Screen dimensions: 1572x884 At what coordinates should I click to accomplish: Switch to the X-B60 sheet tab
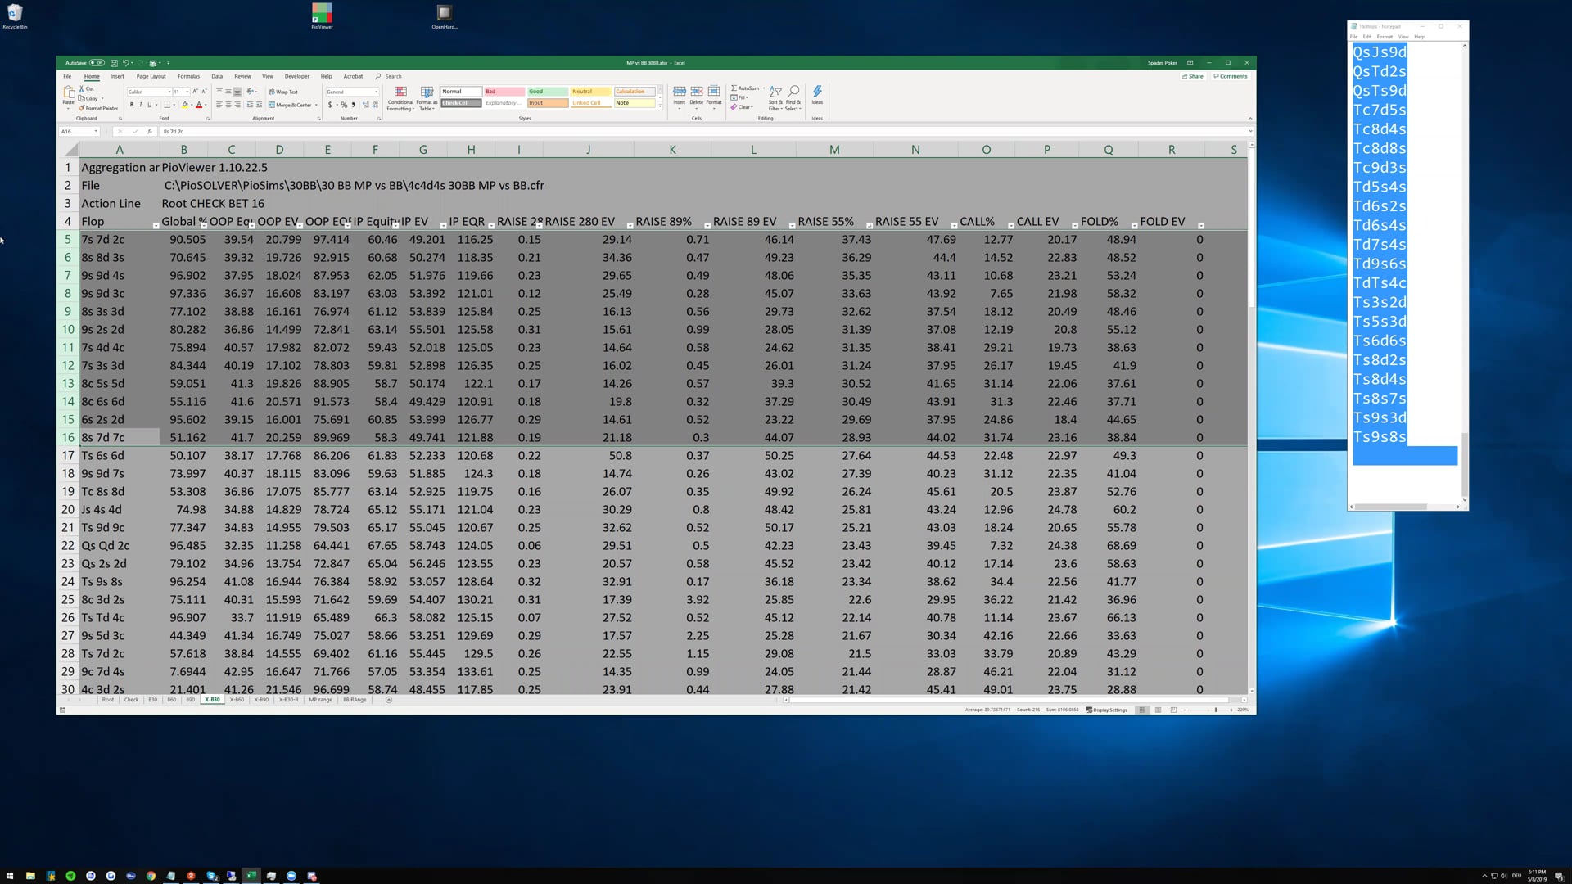click(237, 700)
